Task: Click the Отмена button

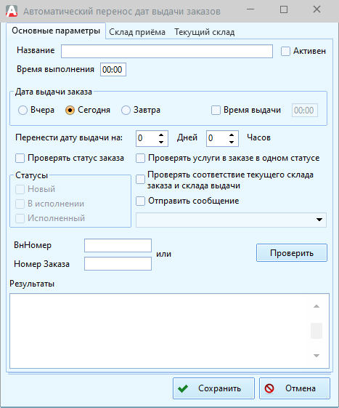Action: point(295,388)
